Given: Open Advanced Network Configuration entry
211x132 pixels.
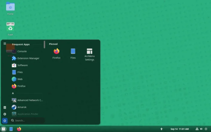Looking at the screenshot, I should [x=27, y=100].
